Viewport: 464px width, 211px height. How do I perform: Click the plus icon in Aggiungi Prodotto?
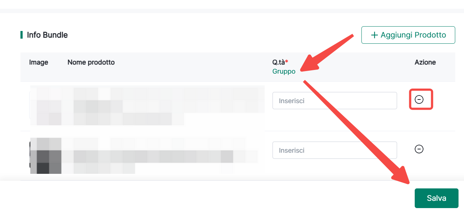374,35
